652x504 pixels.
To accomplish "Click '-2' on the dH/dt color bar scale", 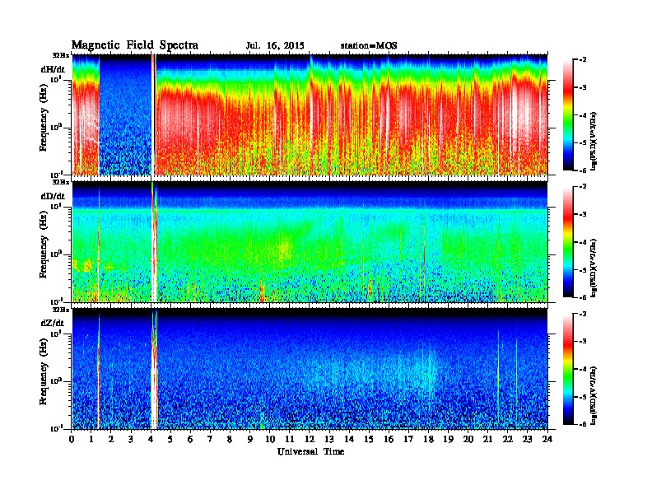I will (x=583, y=60).
